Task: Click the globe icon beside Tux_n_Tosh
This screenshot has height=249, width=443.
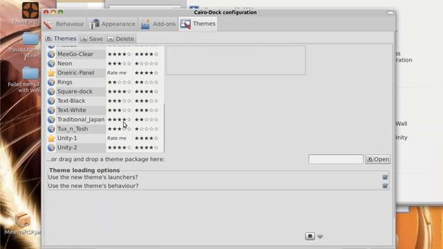Action: pyautogui.click(x=51, y=129)
